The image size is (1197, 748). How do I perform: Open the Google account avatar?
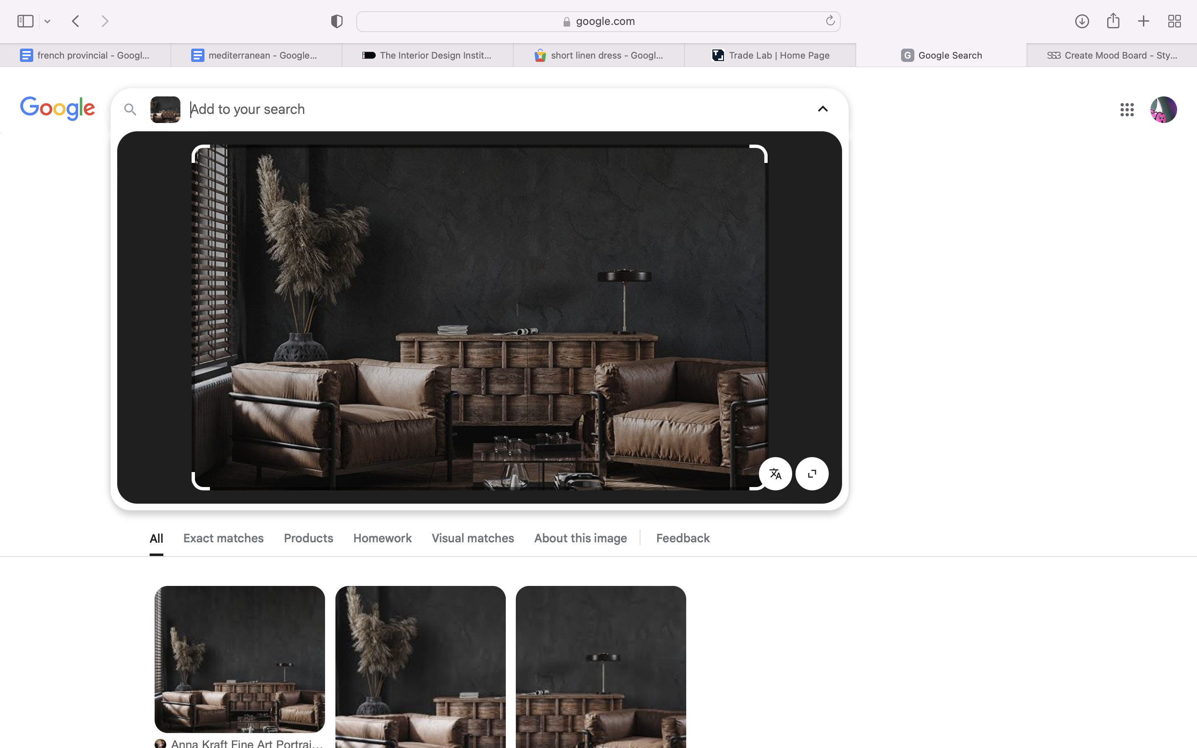click(x=1163, y=110)
